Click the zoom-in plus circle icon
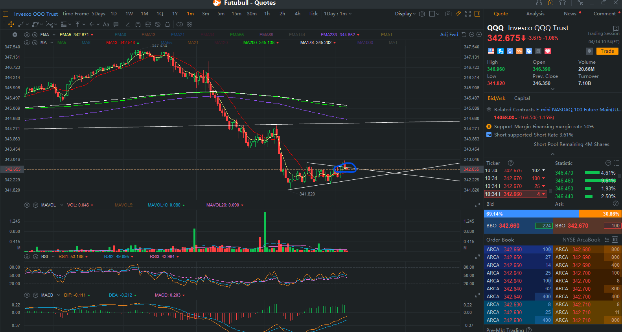Viewport: 622px width, 332px height. coord(479,35)
